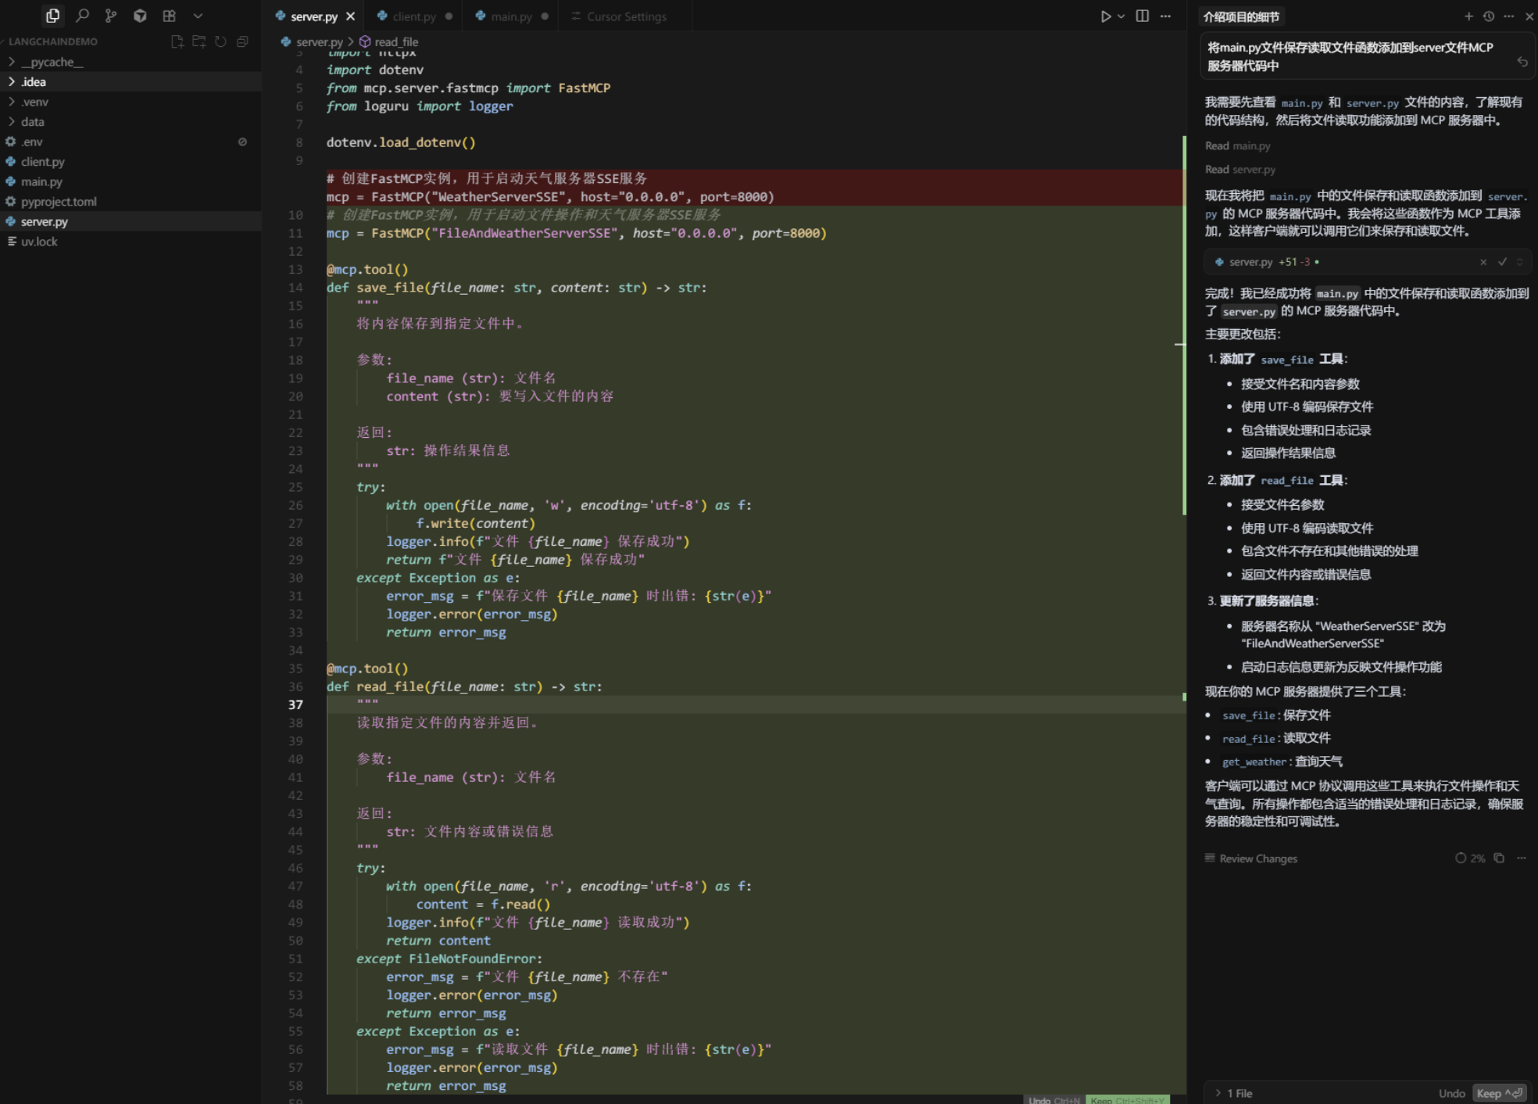Show chat history in AI panel

[1489, 16]
